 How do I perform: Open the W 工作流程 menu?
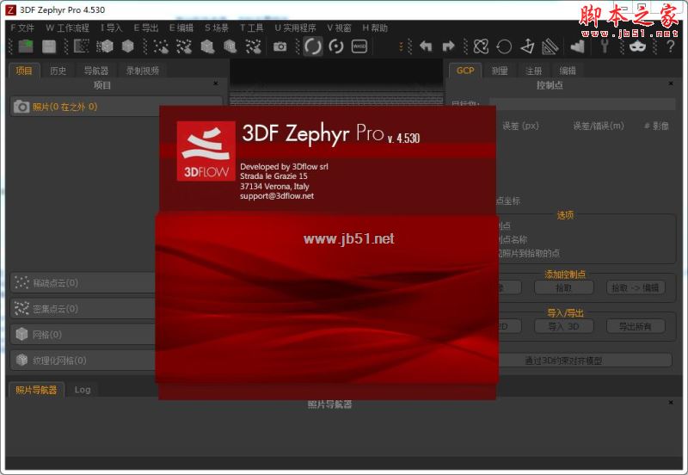pyautogui.click(x=67, y=28)
